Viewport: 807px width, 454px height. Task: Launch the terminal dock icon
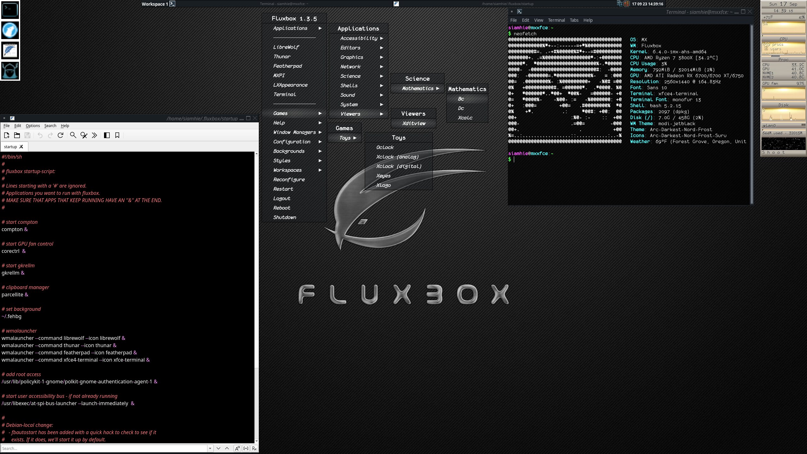pyautogui.click(x=10, y=10)
